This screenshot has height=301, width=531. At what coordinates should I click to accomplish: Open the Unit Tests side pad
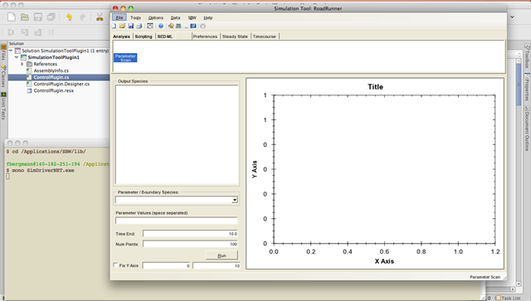3,105
